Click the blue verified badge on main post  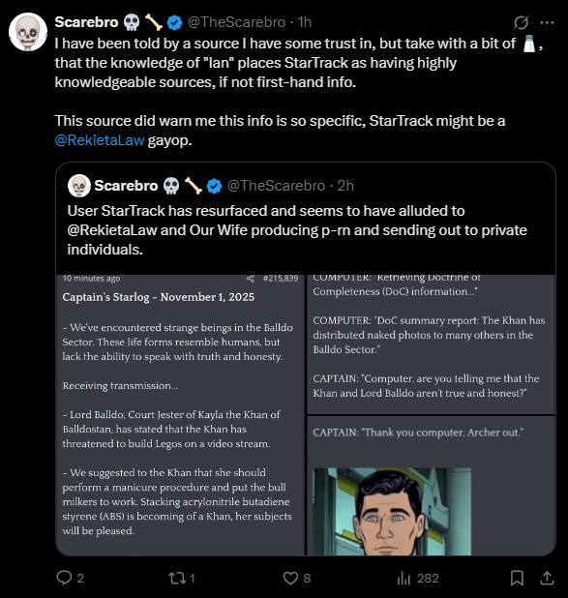pyautogui.click(x=175, y=22)
